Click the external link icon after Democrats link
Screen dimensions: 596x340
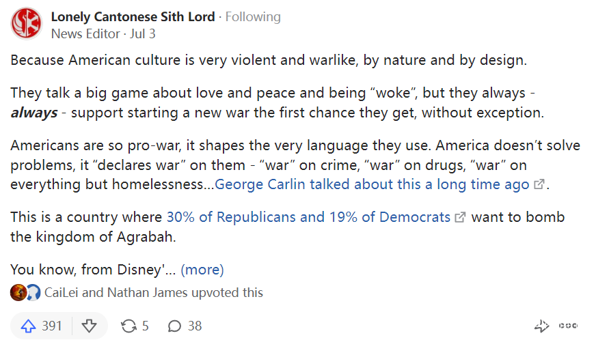click(x=461, y=218)
